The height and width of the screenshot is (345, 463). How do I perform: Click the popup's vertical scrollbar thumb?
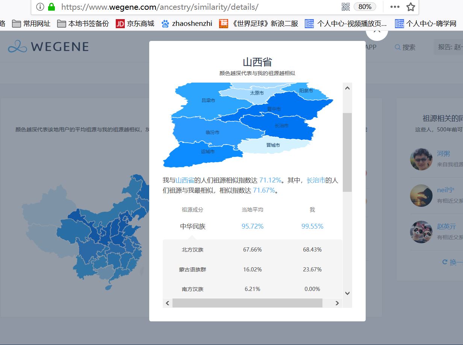[x=347, y=152]
